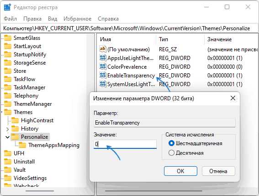Click the (По умолчанию) string value icon
This screenshot has height=196, width=259.
point(103,49)
